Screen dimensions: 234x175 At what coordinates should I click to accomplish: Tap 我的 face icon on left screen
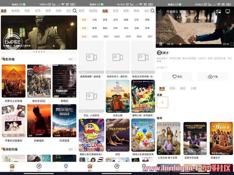[x=66, y=167]
